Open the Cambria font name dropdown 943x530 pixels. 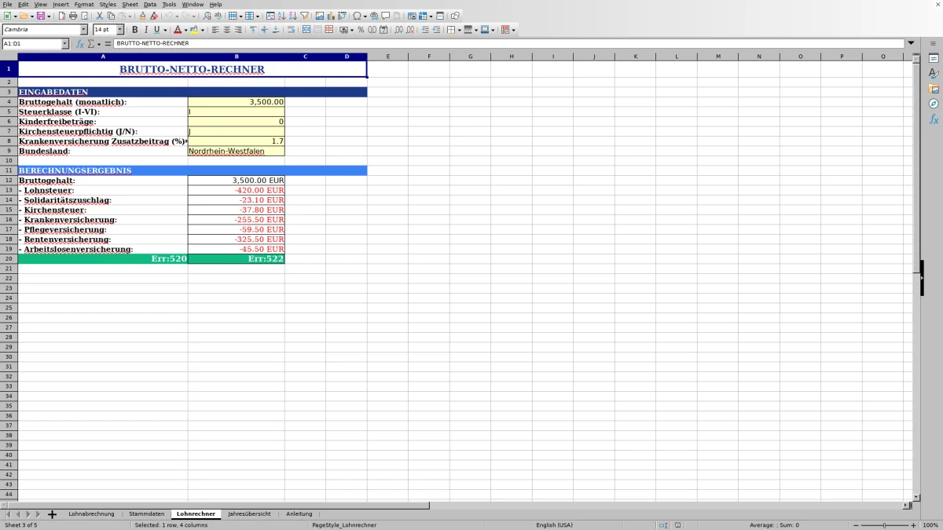coord(85,30)
